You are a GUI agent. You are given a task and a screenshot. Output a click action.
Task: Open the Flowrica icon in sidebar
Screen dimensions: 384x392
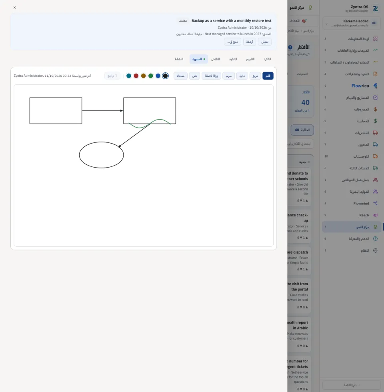click(375, 86)
